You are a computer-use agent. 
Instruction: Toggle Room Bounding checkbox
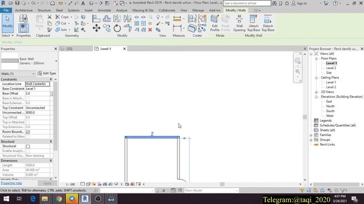[x=28, y=132]
